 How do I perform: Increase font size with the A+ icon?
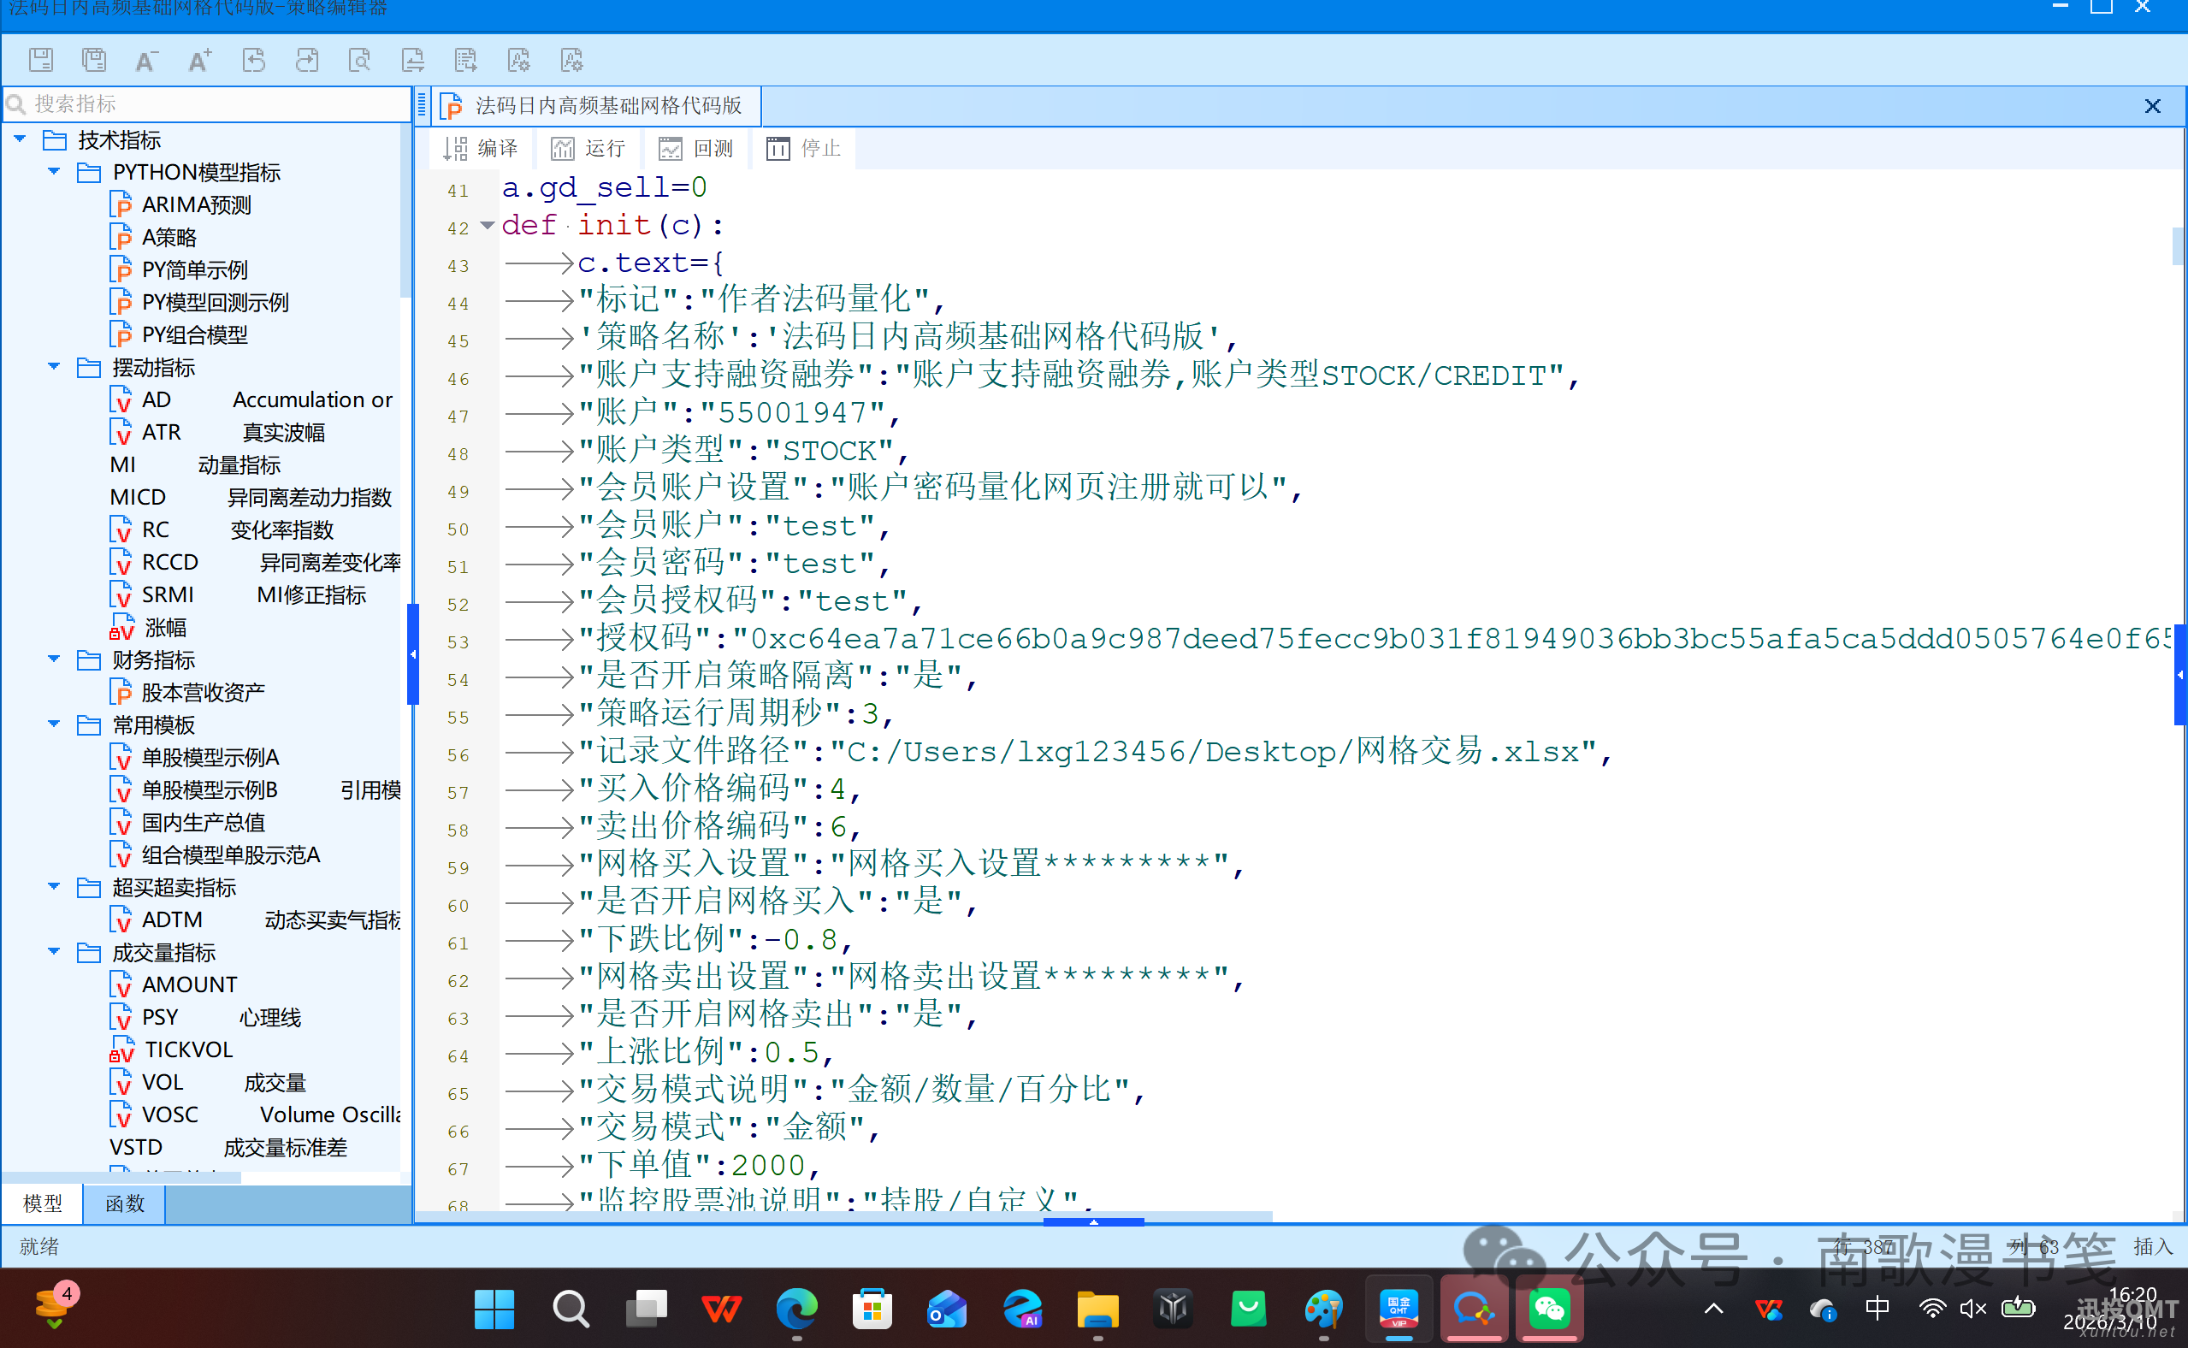(198, 60)
